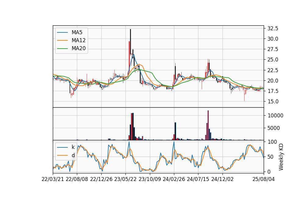Click the d legend label

73,155
